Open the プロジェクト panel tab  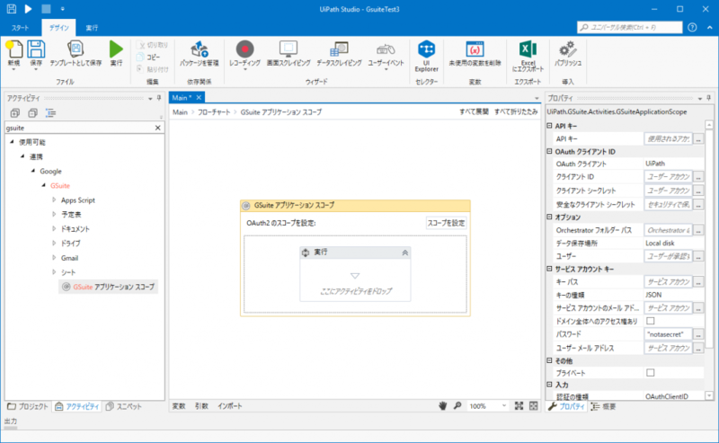point(28,406)
